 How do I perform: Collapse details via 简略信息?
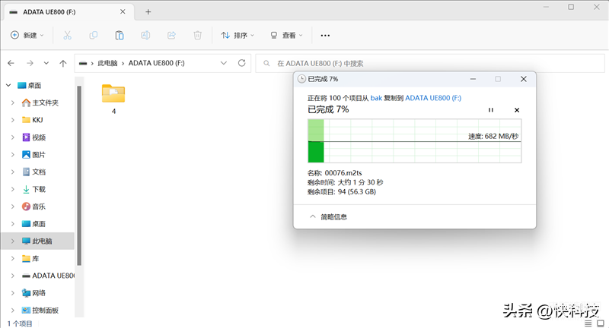pos(328,217)
